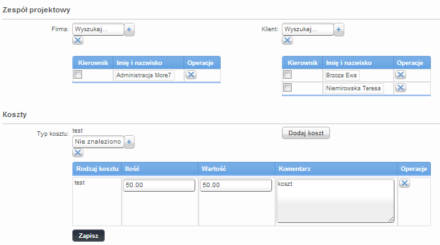This screenshot has width=440, height=245.
Task: Click the Operacje header in the Firma table
Action: point(202,63)
